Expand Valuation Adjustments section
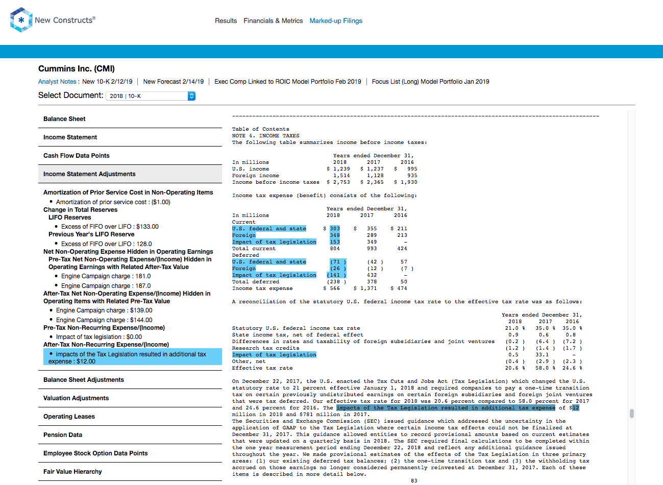The height and width of the screenshot is (485, 663). tap(130, 398)
